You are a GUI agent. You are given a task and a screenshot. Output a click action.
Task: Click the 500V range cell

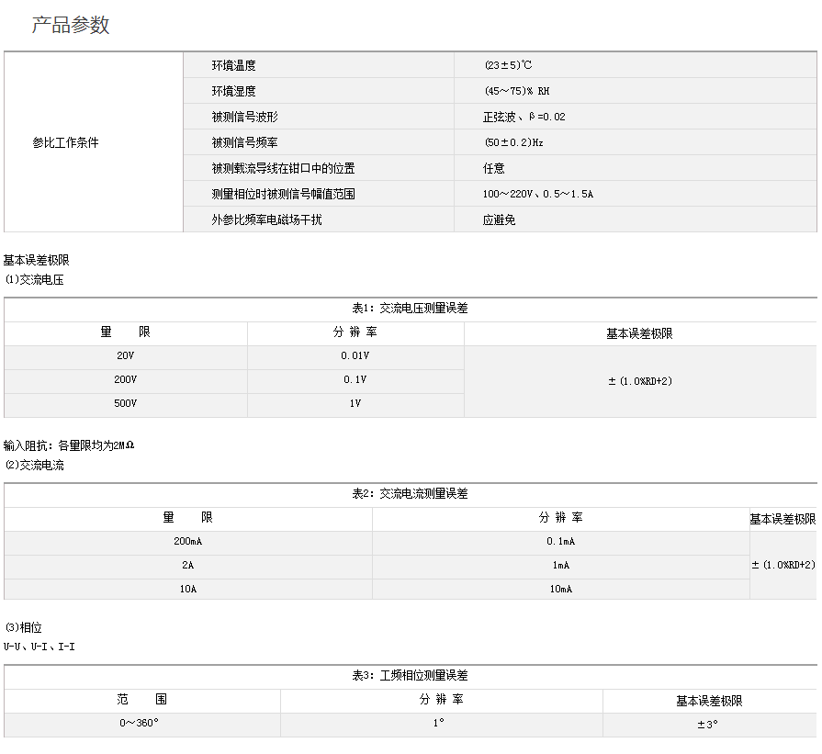coord(125,404)
